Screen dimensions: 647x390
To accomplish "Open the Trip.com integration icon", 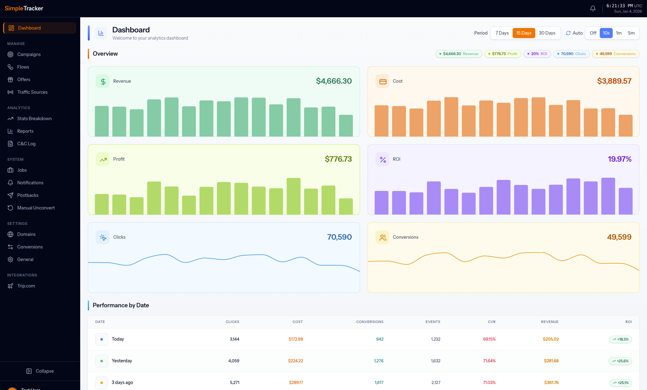I will pyautogui.click(x=10, y=286).
